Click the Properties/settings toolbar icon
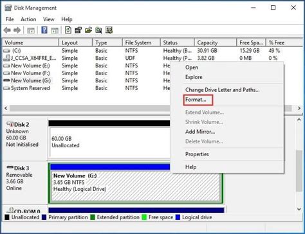Image resolution: width=305 pixels, height=234 pixels. (79, 30)
